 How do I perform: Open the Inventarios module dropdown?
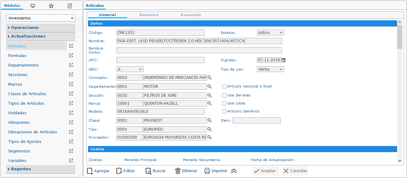pos(41,18)
